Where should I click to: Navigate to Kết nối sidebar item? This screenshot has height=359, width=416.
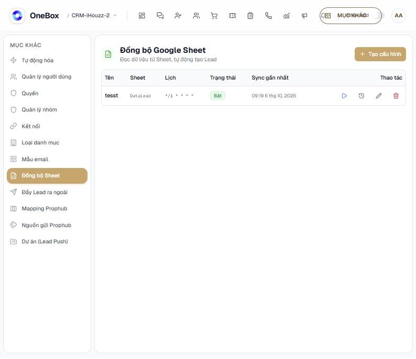click(x=47, y=126)
